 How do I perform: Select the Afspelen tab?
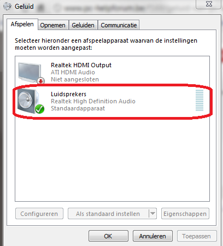coord(22,24)
